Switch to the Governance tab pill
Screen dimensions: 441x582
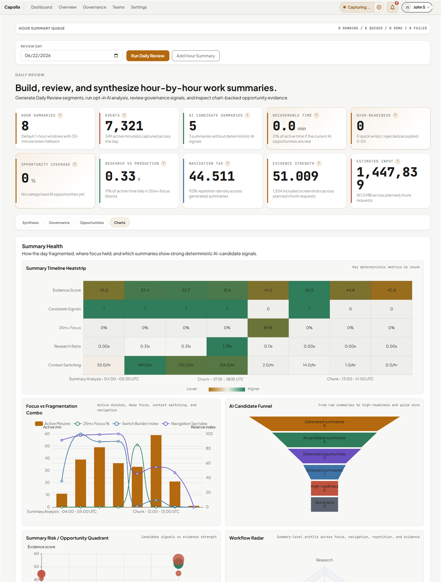pyautogui.click(x=59, y=223)
